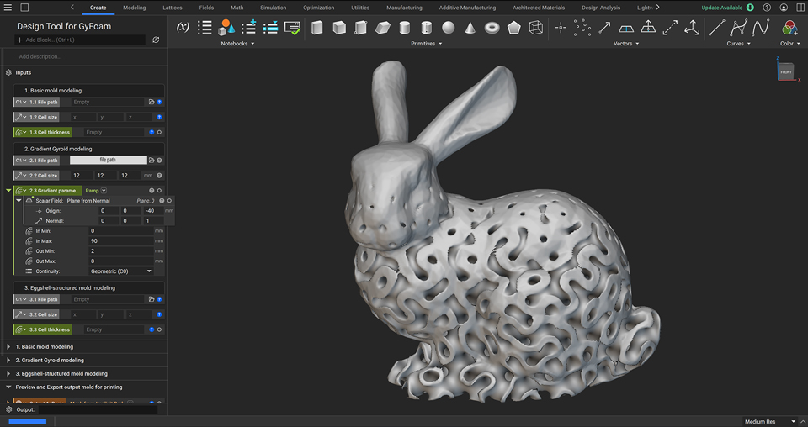
Task: Click the dashed double-arrow distance icon
Action: [670, 28]
